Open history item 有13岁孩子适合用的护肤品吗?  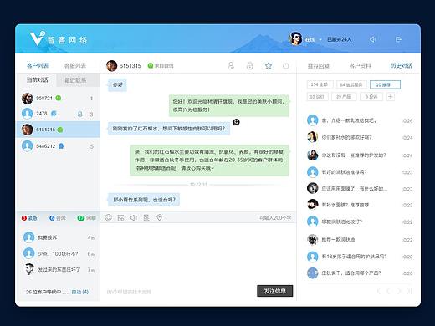coord(360,257)
